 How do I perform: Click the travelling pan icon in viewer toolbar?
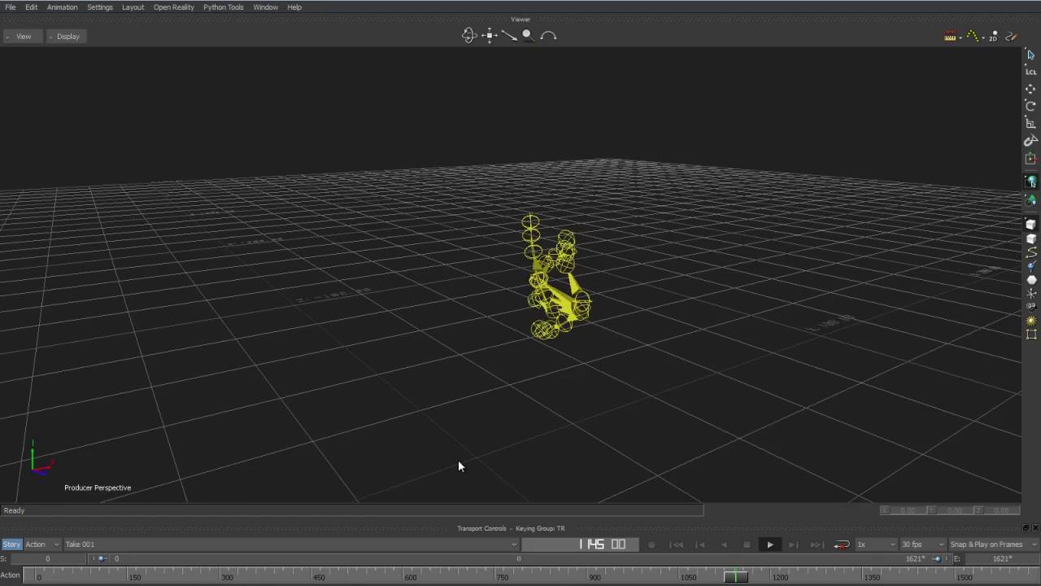[x=489, y=35]
